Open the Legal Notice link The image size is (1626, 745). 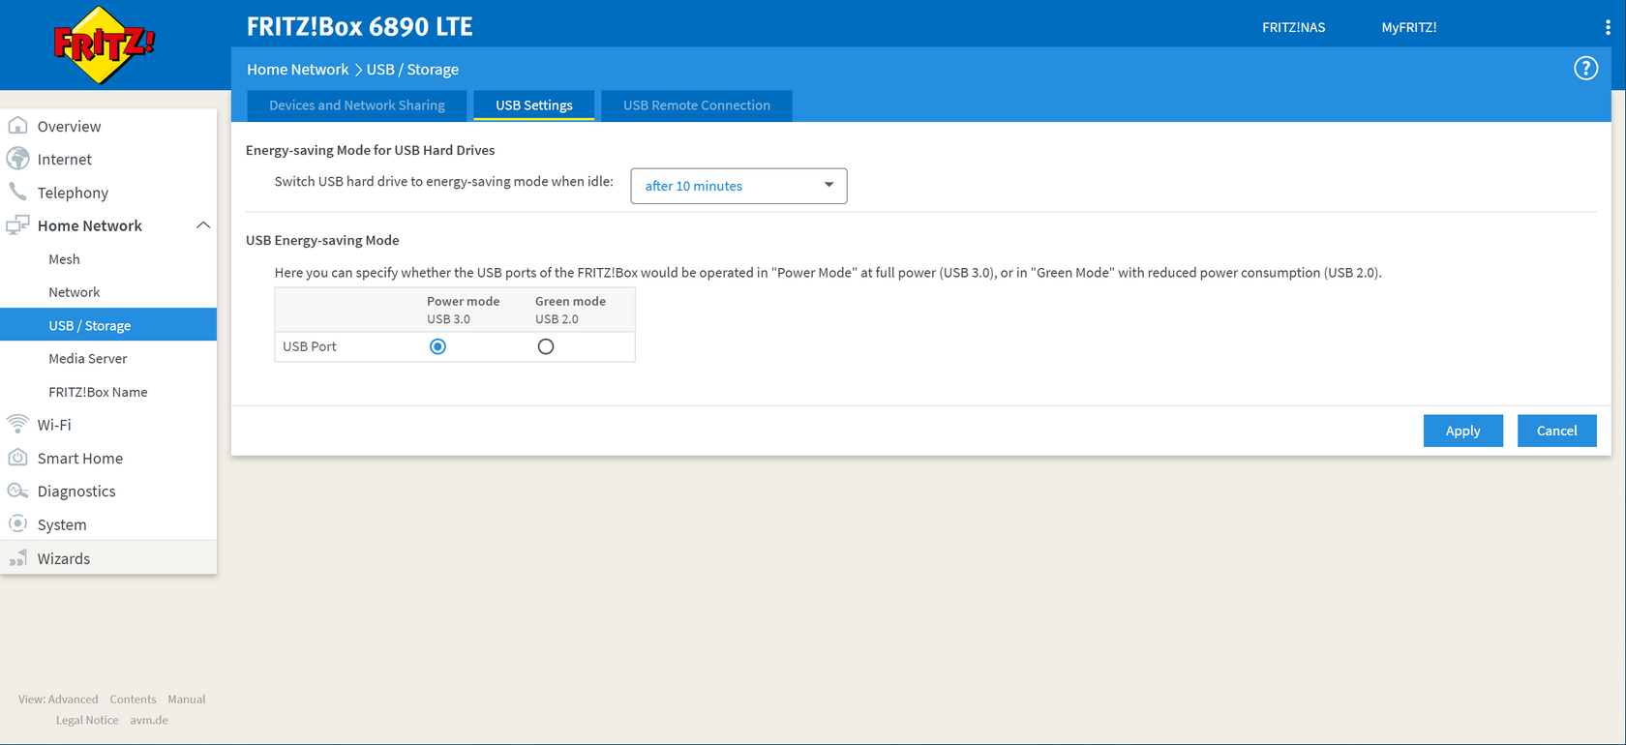point(87,720)
